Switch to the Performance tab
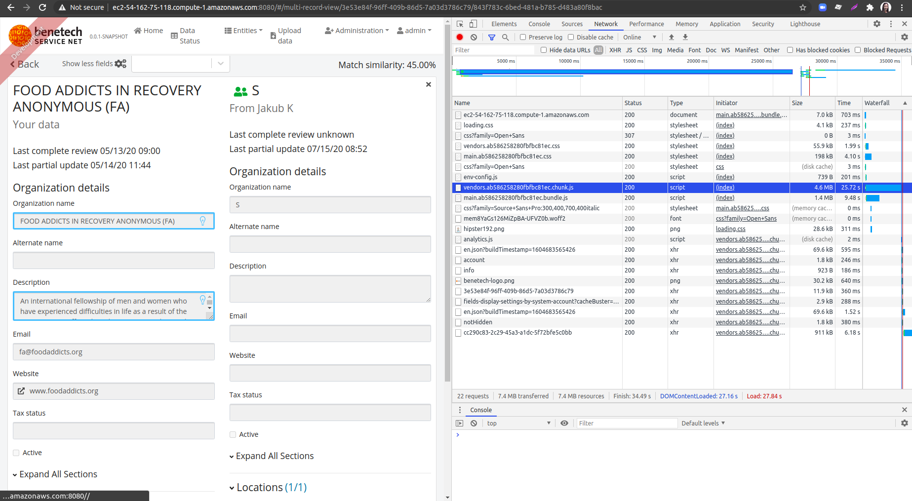The image size is (912, 501). coord(646,24)
